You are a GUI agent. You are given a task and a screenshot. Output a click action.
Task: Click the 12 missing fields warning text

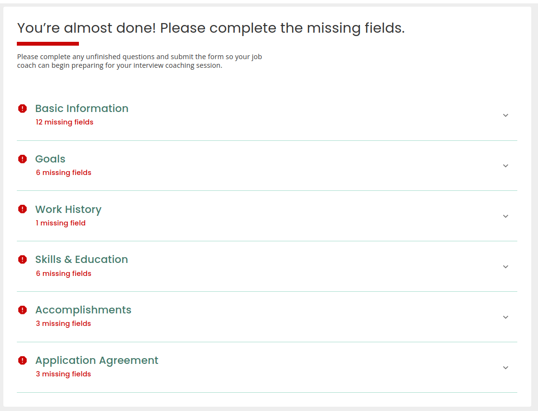(x=64, y=122)
